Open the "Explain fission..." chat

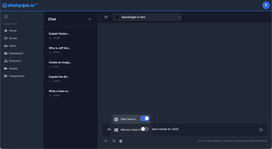[59, 34]
